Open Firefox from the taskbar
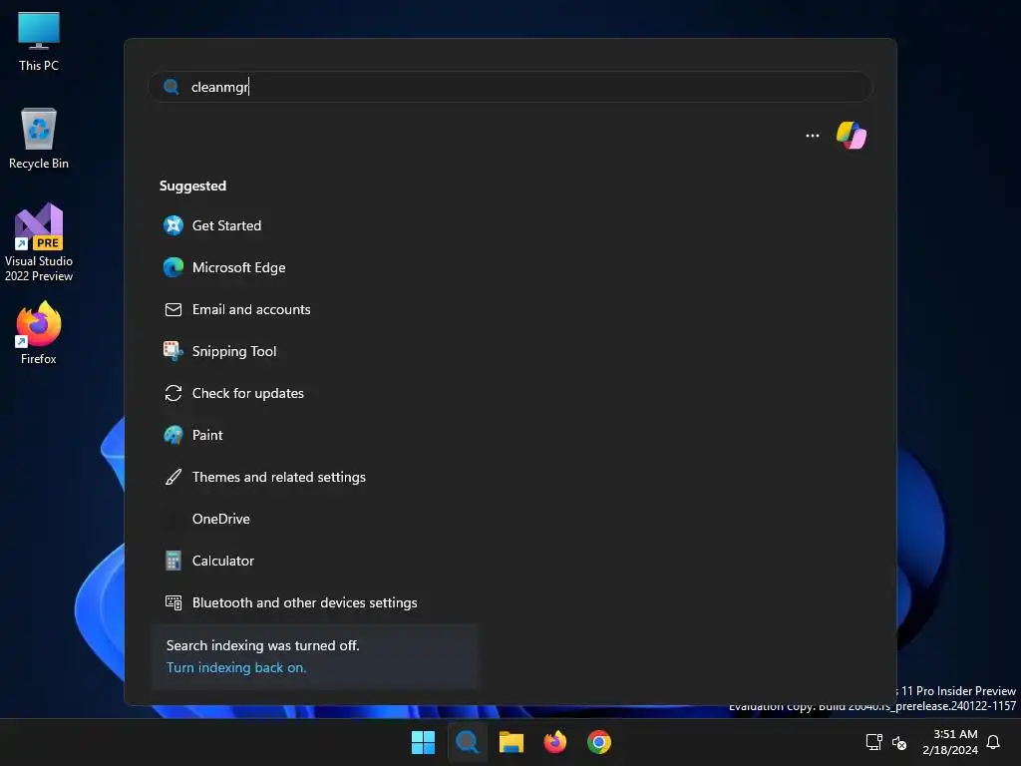 [554, 742]
